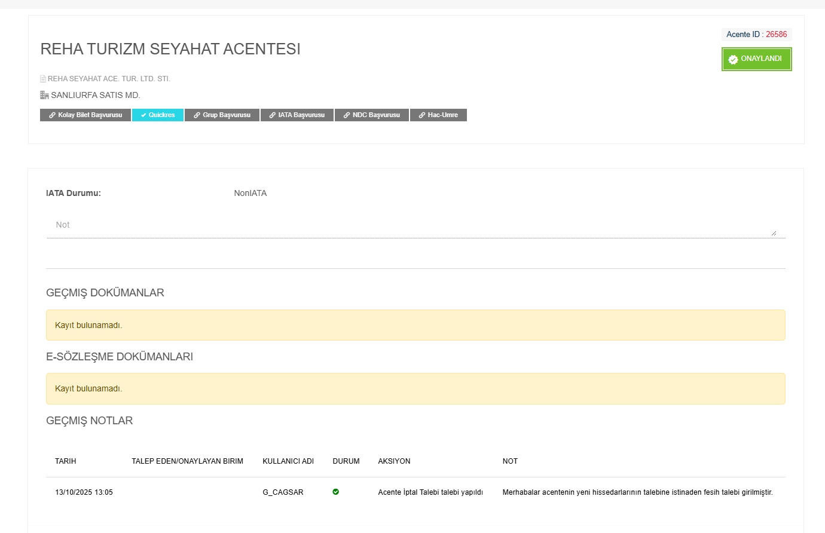This screenshot has width=825, height=533.
Task: Open the IATA Başvurusu link
Action: pos(297,115)
